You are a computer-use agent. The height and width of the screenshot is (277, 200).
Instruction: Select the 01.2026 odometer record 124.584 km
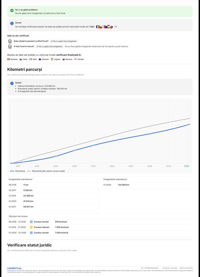click(147, 185)
